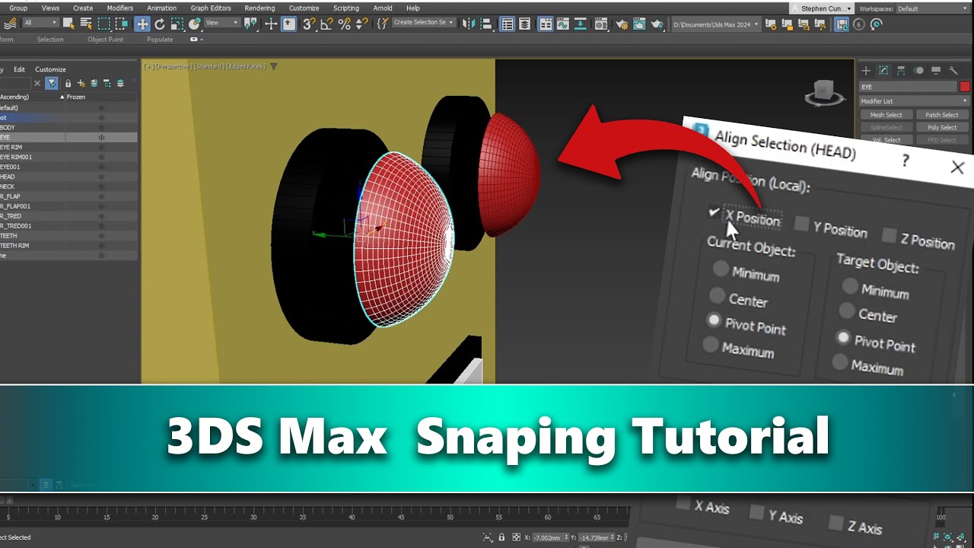Open Customize menu in Scene Explorer
The width and height of the screenshot is (974, 548).
pos(50,69)
